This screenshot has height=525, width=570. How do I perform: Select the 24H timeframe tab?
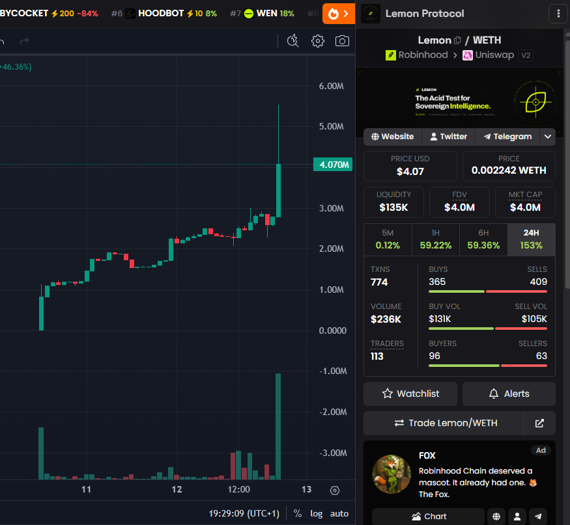(x=531, y=239)
